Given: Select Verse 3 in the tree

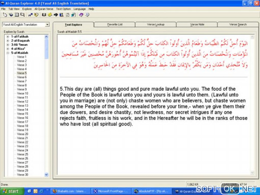Looking at the screenshot, I should click(22, 65).
